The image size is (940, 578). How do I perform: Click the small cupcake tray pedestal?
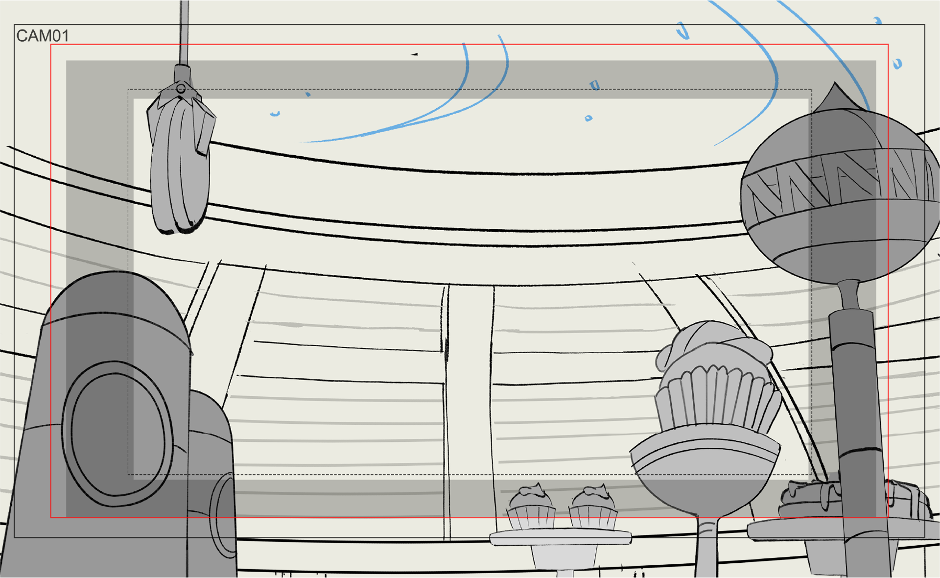click(x=563, y=556)
